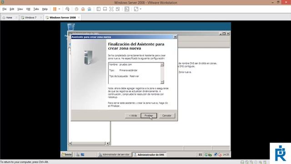The image size is (291, 164).
Task: Open the VM menu
Action: tap(28, 9)
